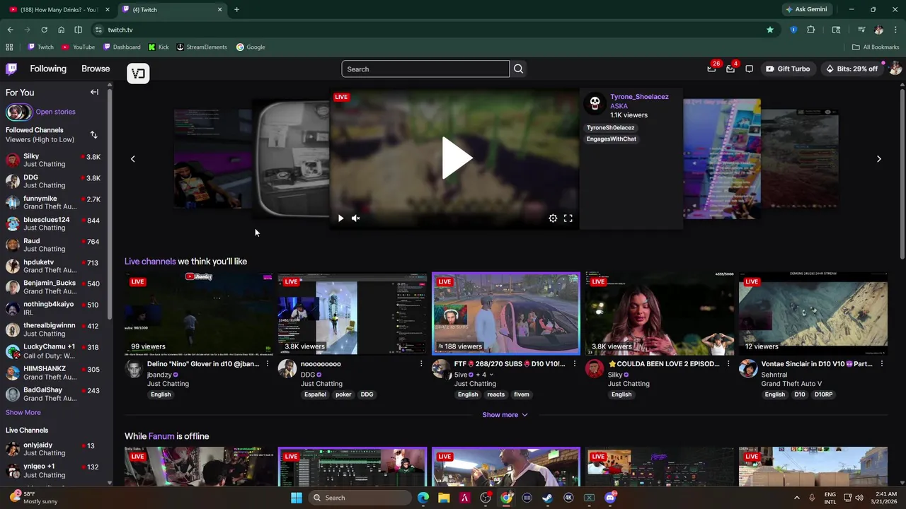906x509 pixels.
Task: Show previous carousel stream
Action: [x=132, y=159]
